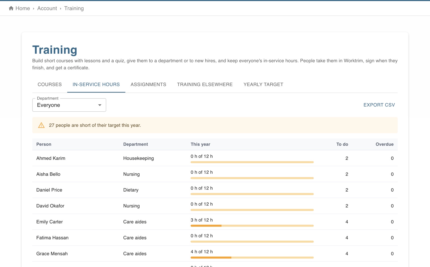Image resolution: width=430 pixels, height=267 pixels.
Task: Select the In-Service Hours tab
Action: (x=96, y=85)
